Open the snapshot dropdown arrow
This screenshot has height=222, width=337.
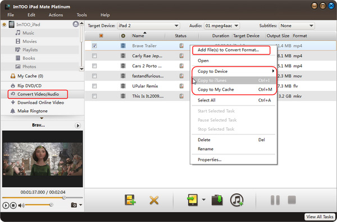[x=80, y=205]
